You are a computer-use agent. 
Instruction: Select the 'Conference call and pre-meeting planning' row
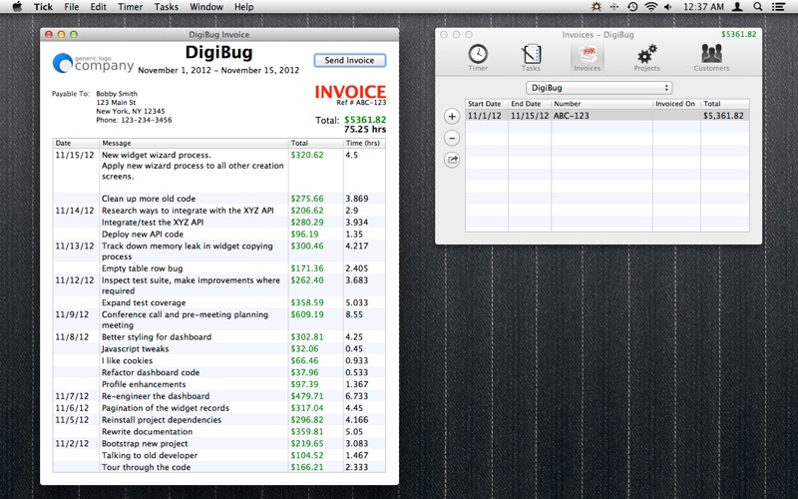[218, 319]
